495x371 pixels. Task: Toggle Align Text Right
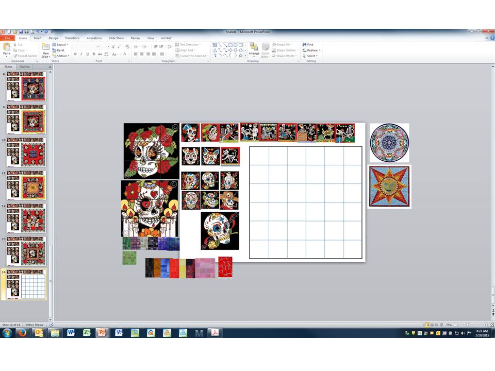click(148, 54)
